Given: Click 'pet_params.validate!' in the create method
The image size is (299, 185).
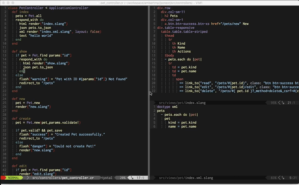Looking at the screenshot, I should (x=60, y=123).
